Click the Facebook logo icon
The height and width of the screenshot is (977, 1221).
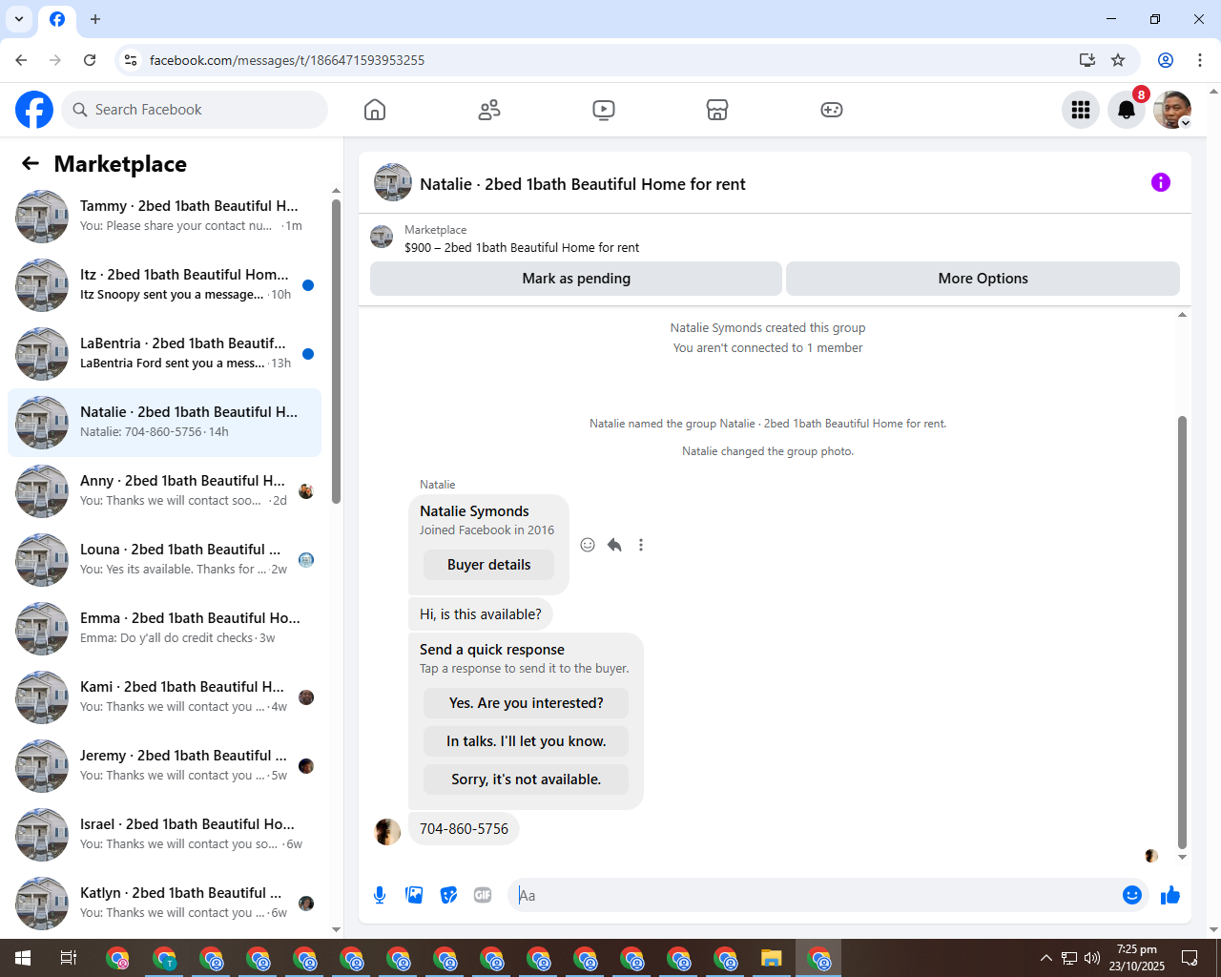pos(34,110)
